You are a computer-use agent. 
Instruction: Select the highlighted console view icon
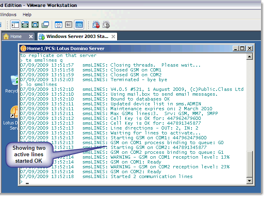coord(79,25)
